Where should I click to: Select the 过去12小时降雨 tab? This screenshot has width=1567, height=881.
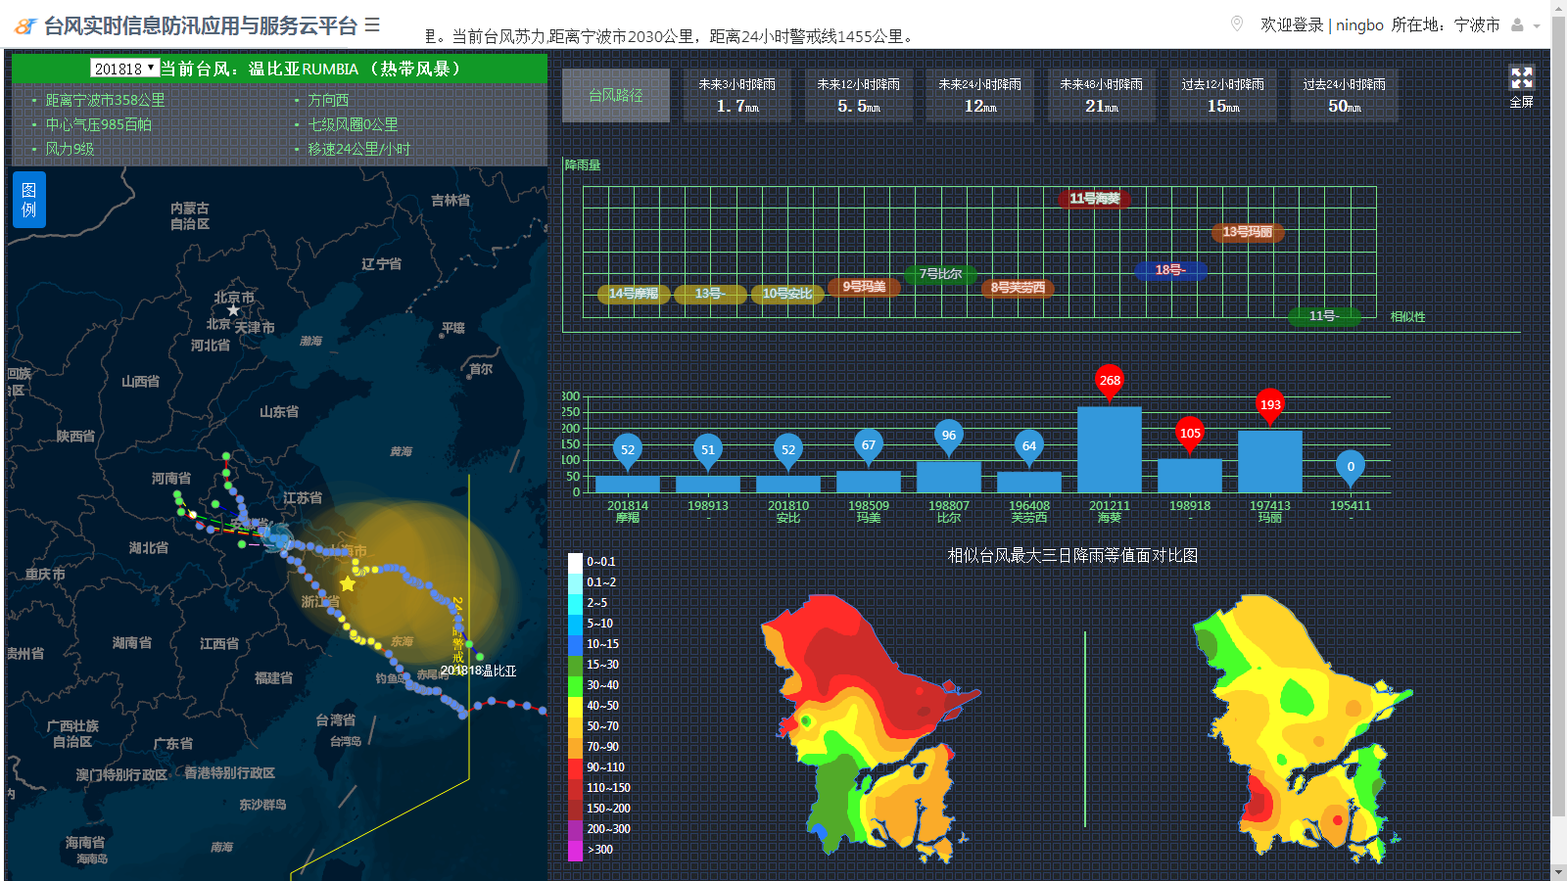(x=1222, y=95)
